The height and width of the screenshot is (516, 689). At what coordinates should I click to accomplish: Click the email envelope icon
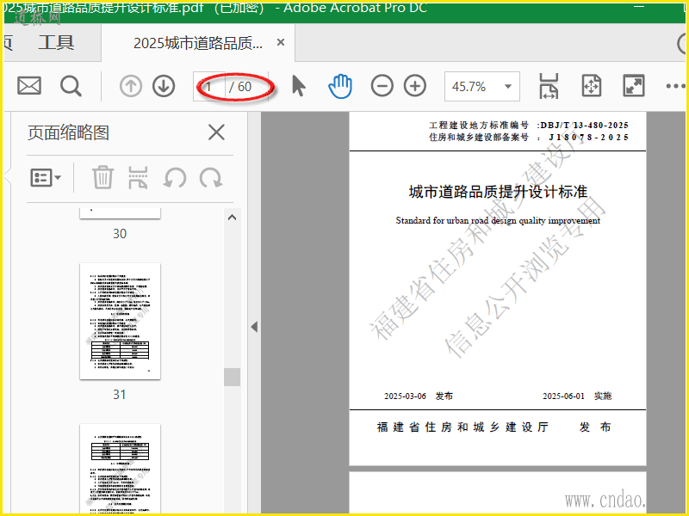point(29,85)
